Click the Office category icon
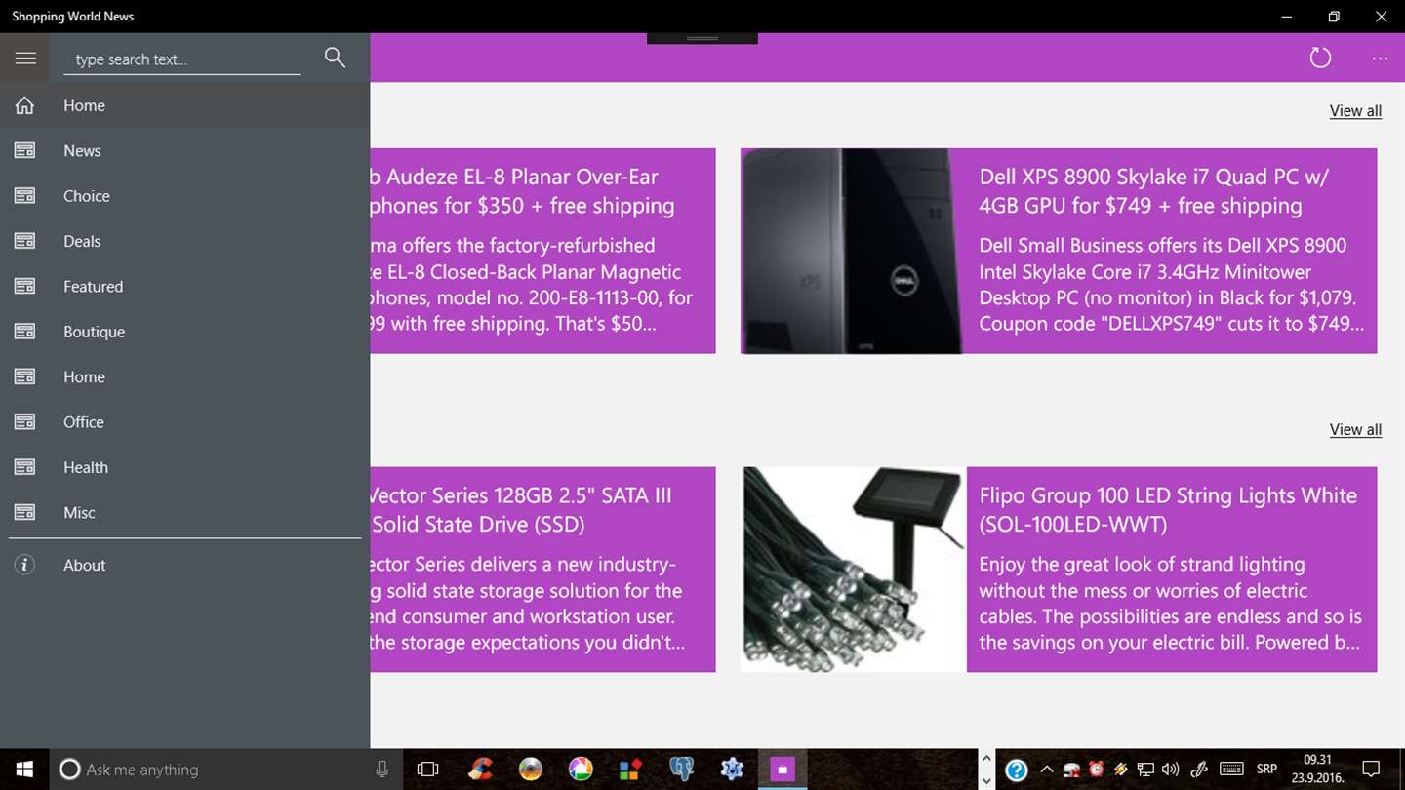1405x790 pixels. tap(24, 422)
